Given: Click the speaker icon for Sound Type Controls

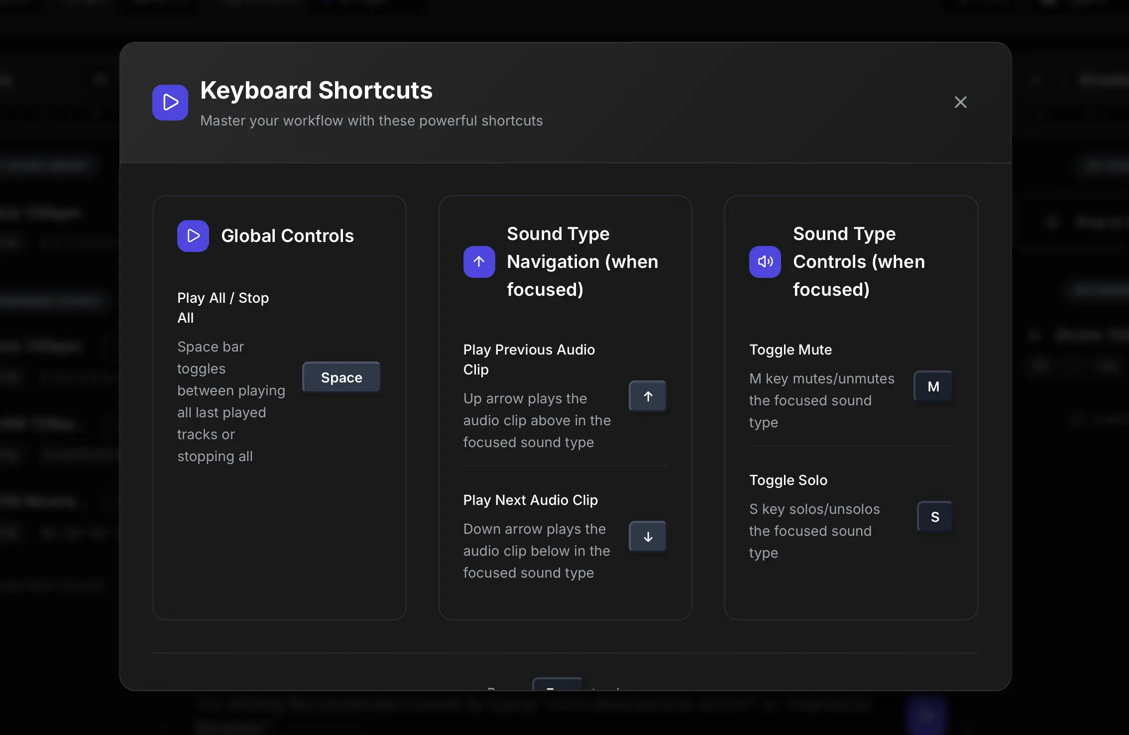Looking at the screenshot, I should tap(765, 261).
